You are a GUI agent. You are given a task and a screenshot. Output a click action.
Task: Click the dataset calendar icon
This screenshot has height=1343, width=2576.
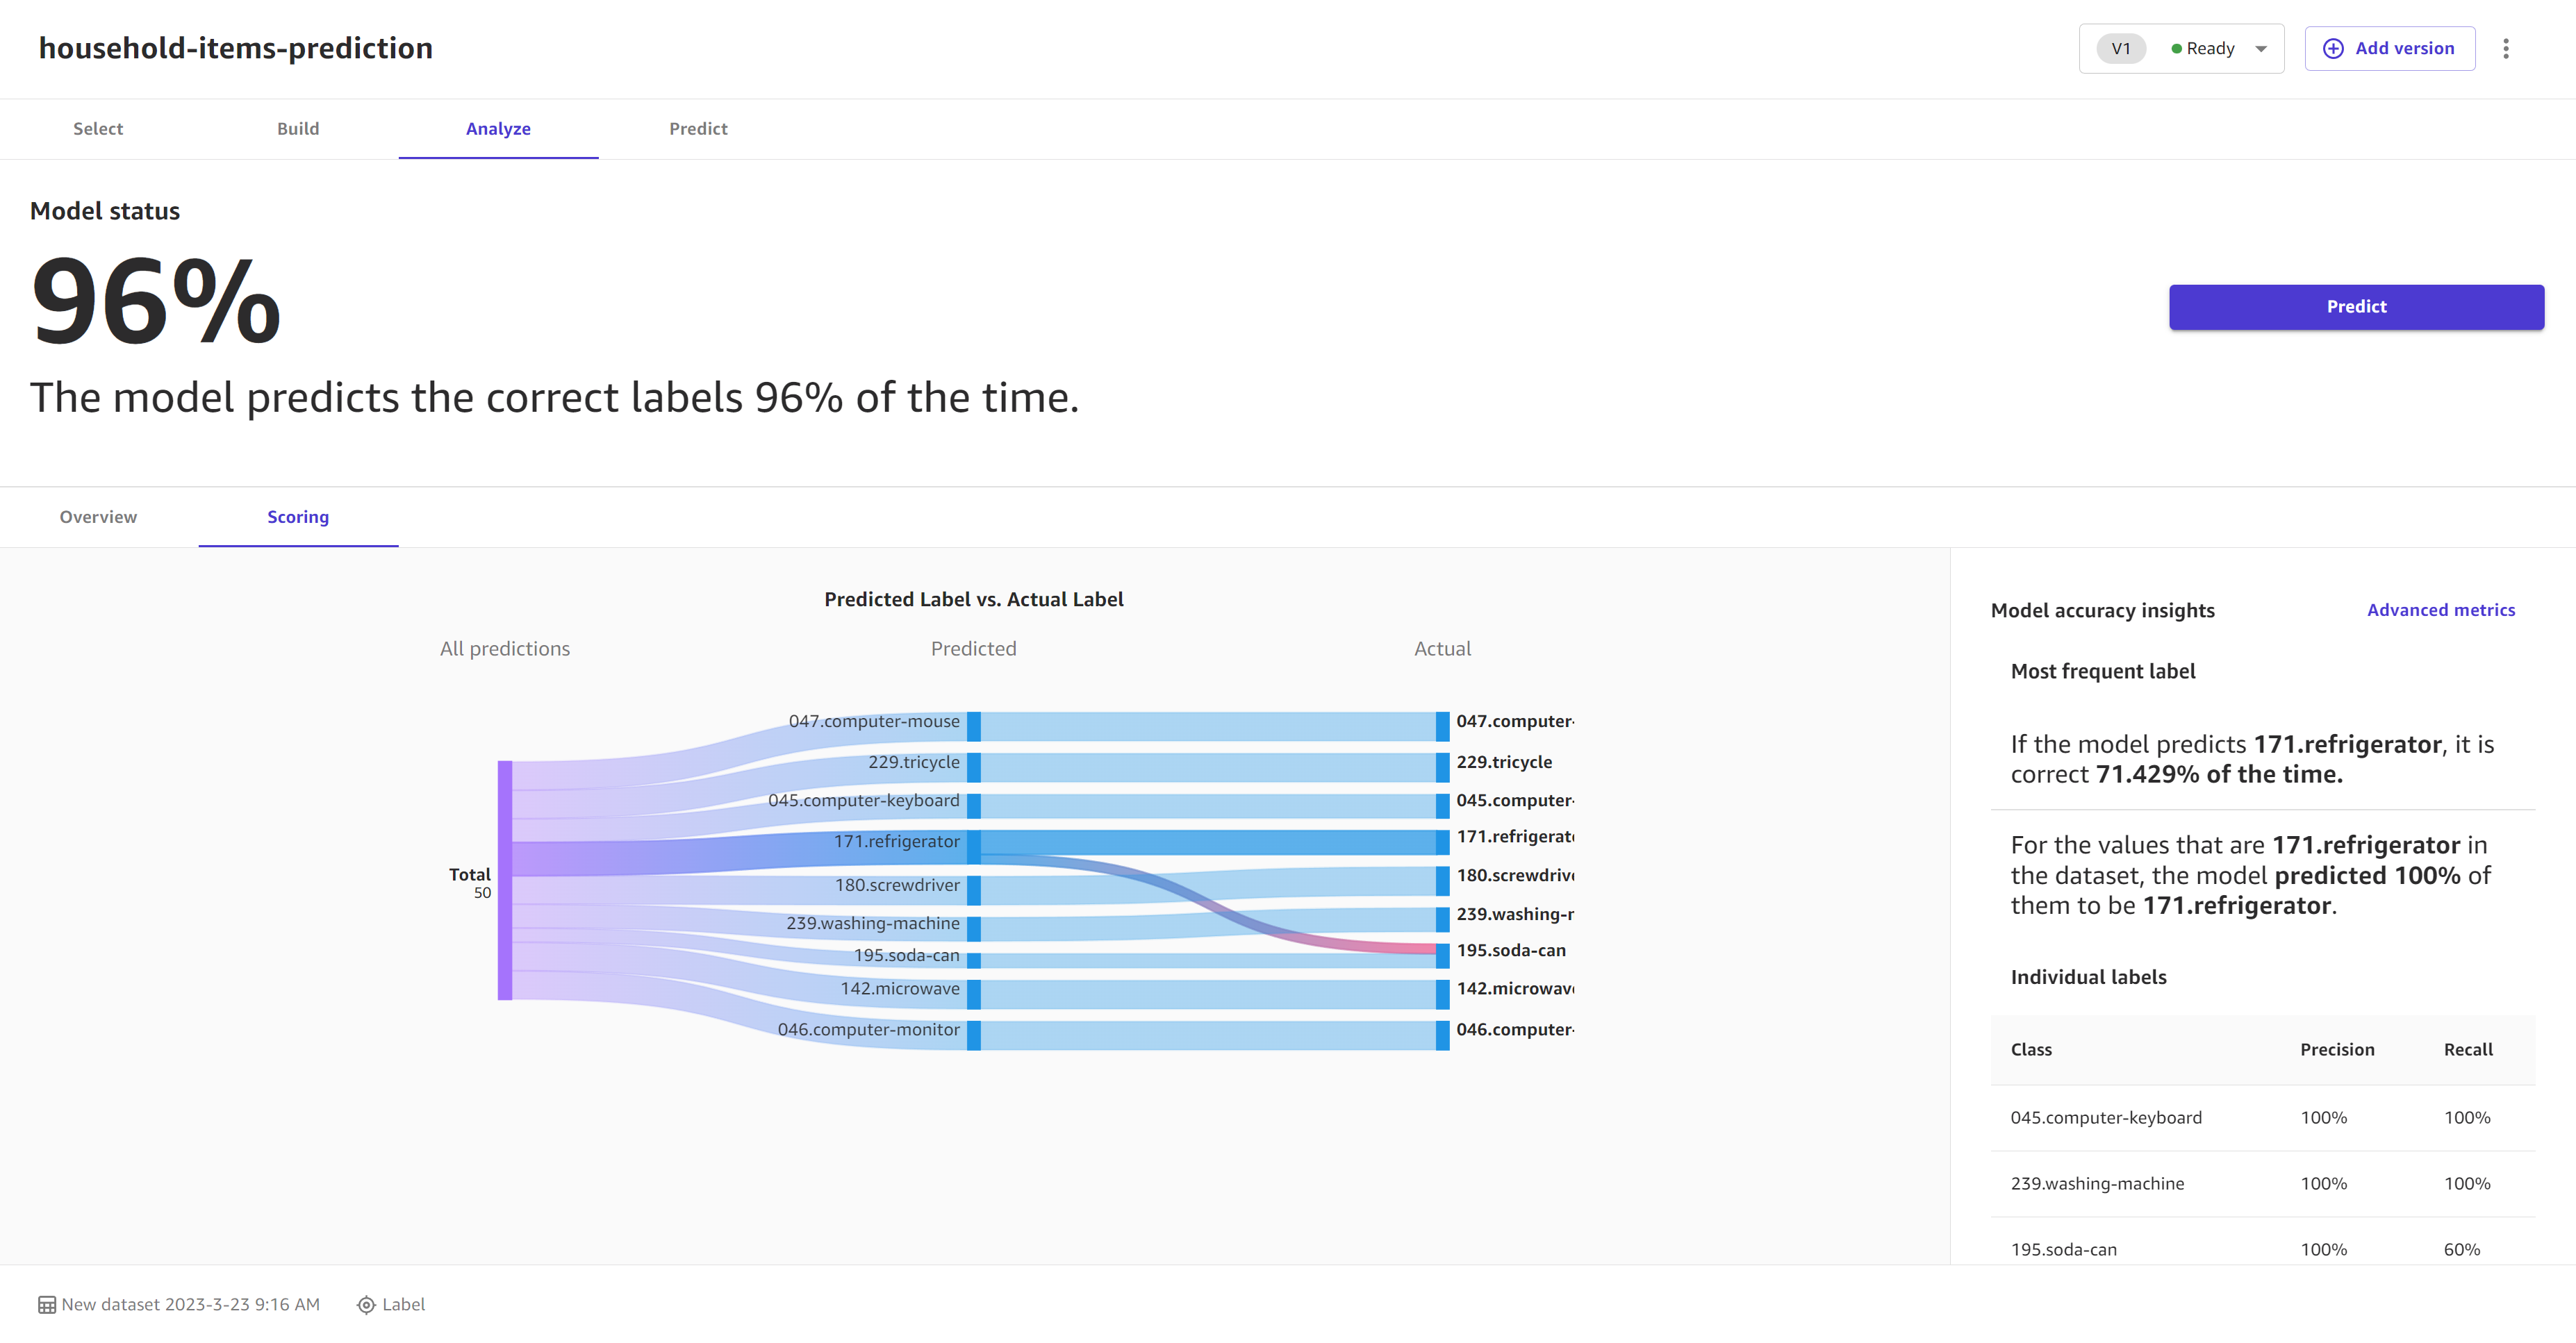point(46,1304)
